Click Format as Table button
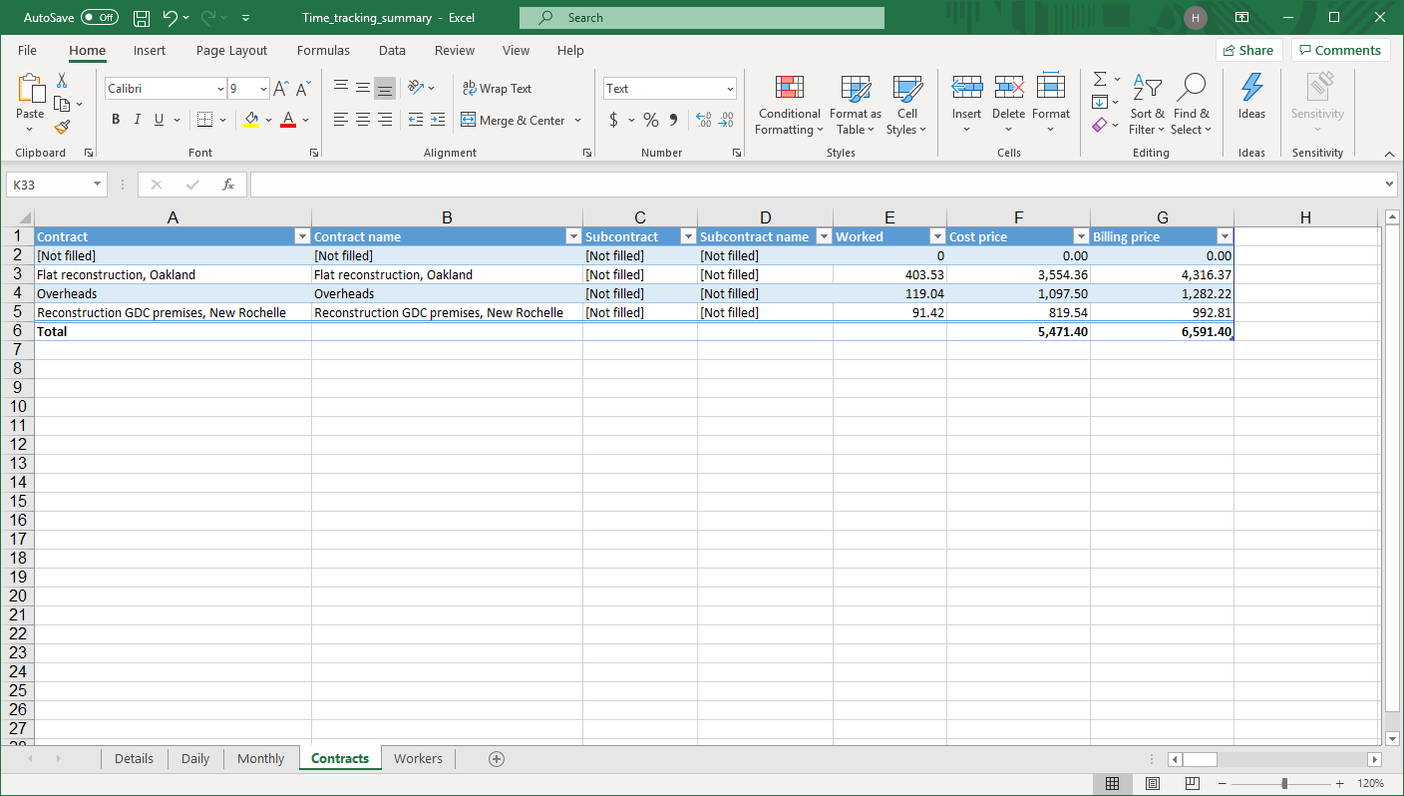Screen dimensions: 1404x796 [x=856, y=105]
